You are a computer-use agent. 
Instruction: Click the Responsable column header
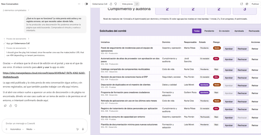coord(190,42)
